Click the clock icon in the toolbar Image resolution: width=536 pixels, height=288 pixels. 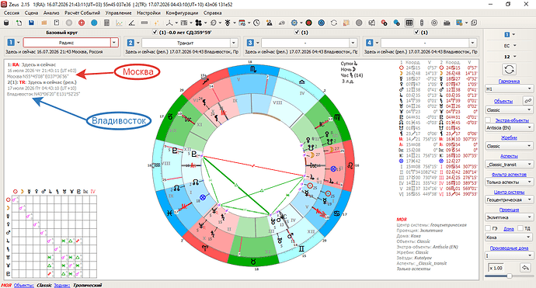tap(256, 23)
